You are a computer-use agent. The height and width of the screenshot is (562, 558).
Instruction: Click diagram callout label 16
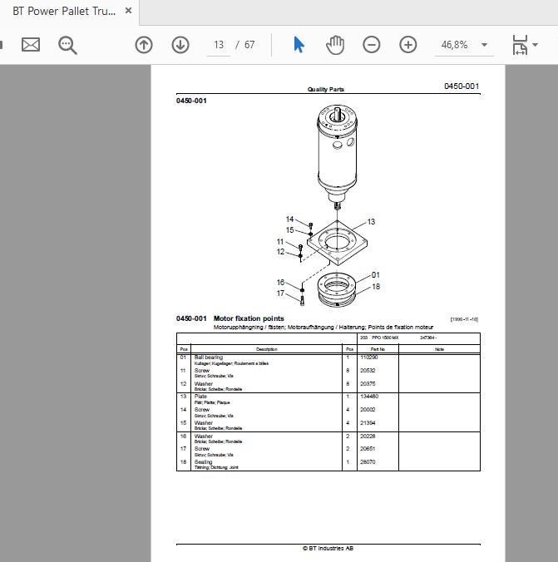(280, 283)
